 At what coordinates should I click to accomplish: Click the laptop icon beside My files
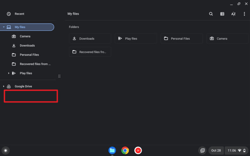[9, 27]
